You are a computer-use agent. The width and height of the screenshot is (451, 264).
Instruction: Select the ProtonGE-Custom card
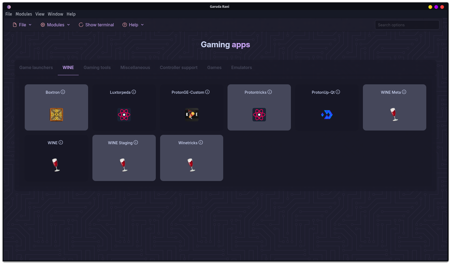(x=192, y=107)
